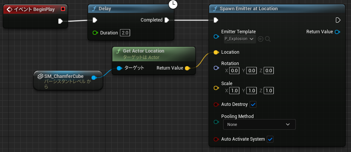Use selected asset arrow for Emitter Template
Viewport: 351px width, 152px height.
[260, 39]
